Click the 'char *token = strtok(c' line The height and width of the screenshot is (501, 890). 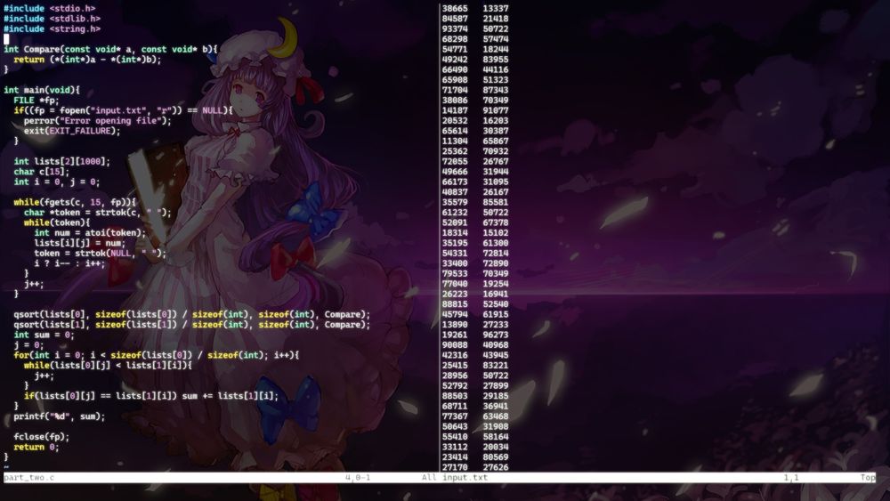pos(98,213)
